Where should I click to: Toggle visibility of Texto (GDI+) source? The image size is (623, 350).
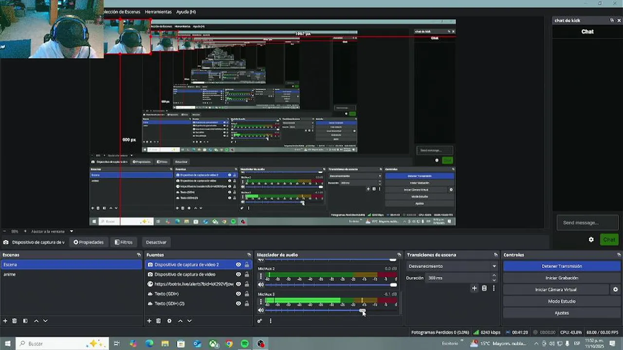click(x=238, y=294)
